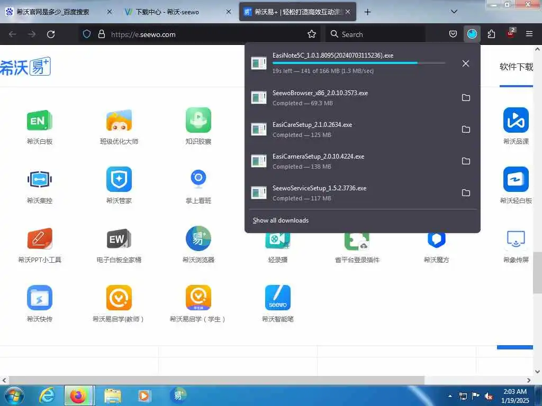
Task: Click the site security padlock icon
Action: [101, 34]
